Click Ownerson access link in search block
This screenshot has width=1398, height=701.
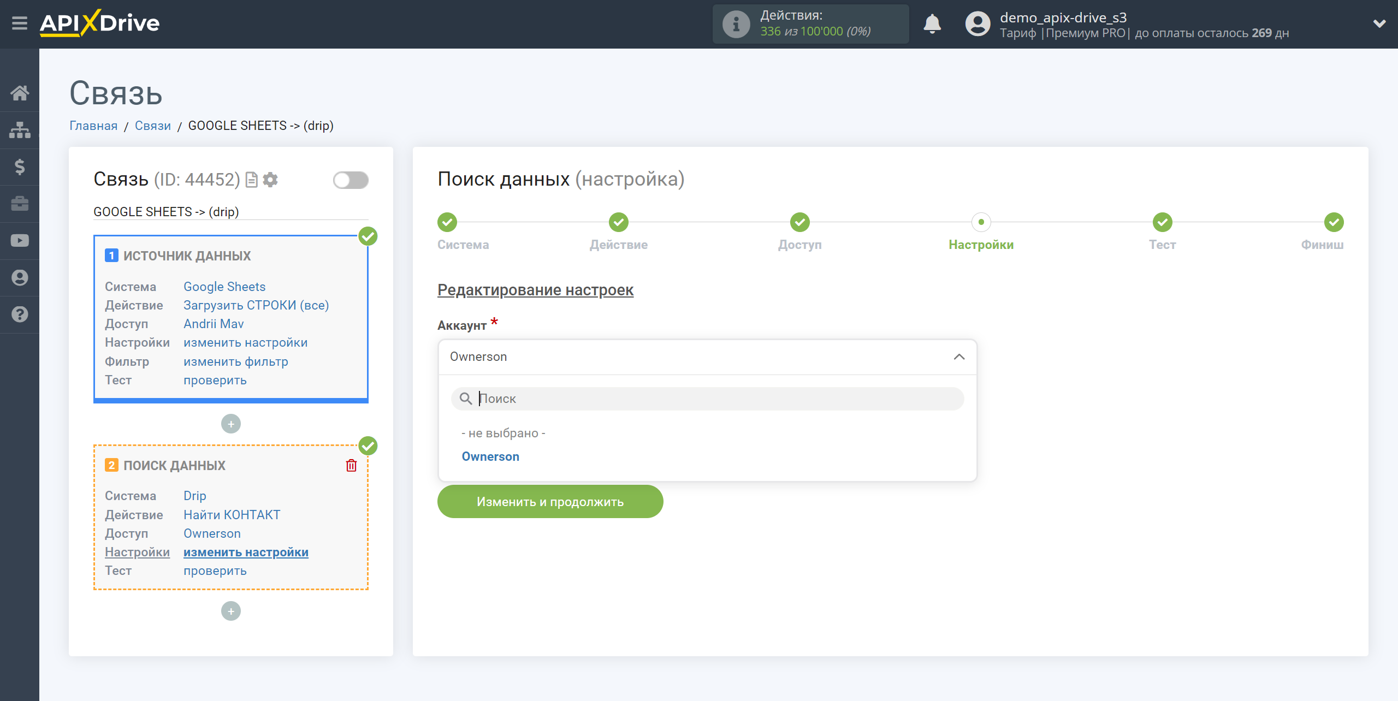212,533
